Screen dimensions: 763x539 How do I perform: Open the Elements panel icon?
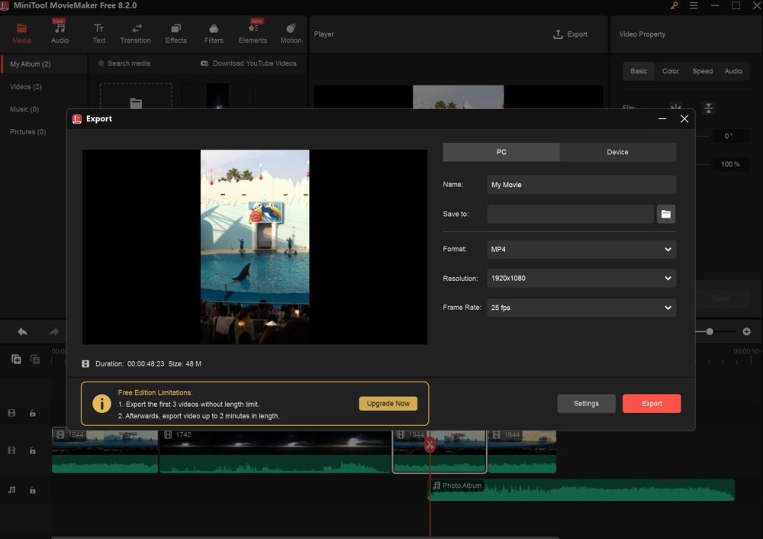pyautogui.click(x=253, y=33)
